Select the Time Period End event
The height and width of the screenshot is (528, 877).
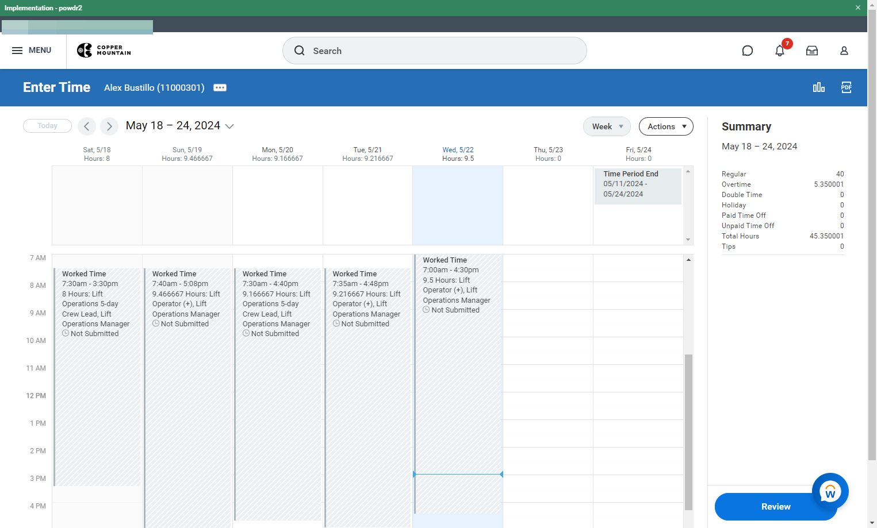click(638, 186)
